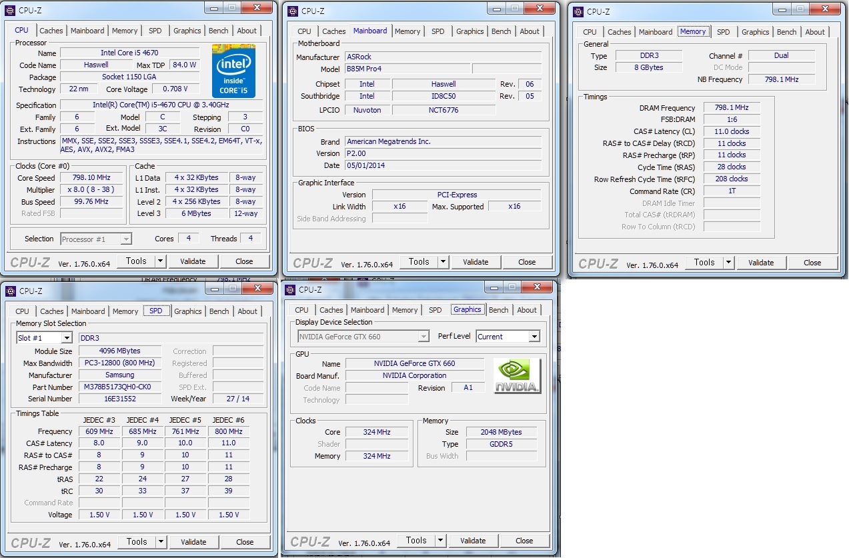
Task: Switch to Caches tab in the Intel processor window
Action: tap(51, 31)
